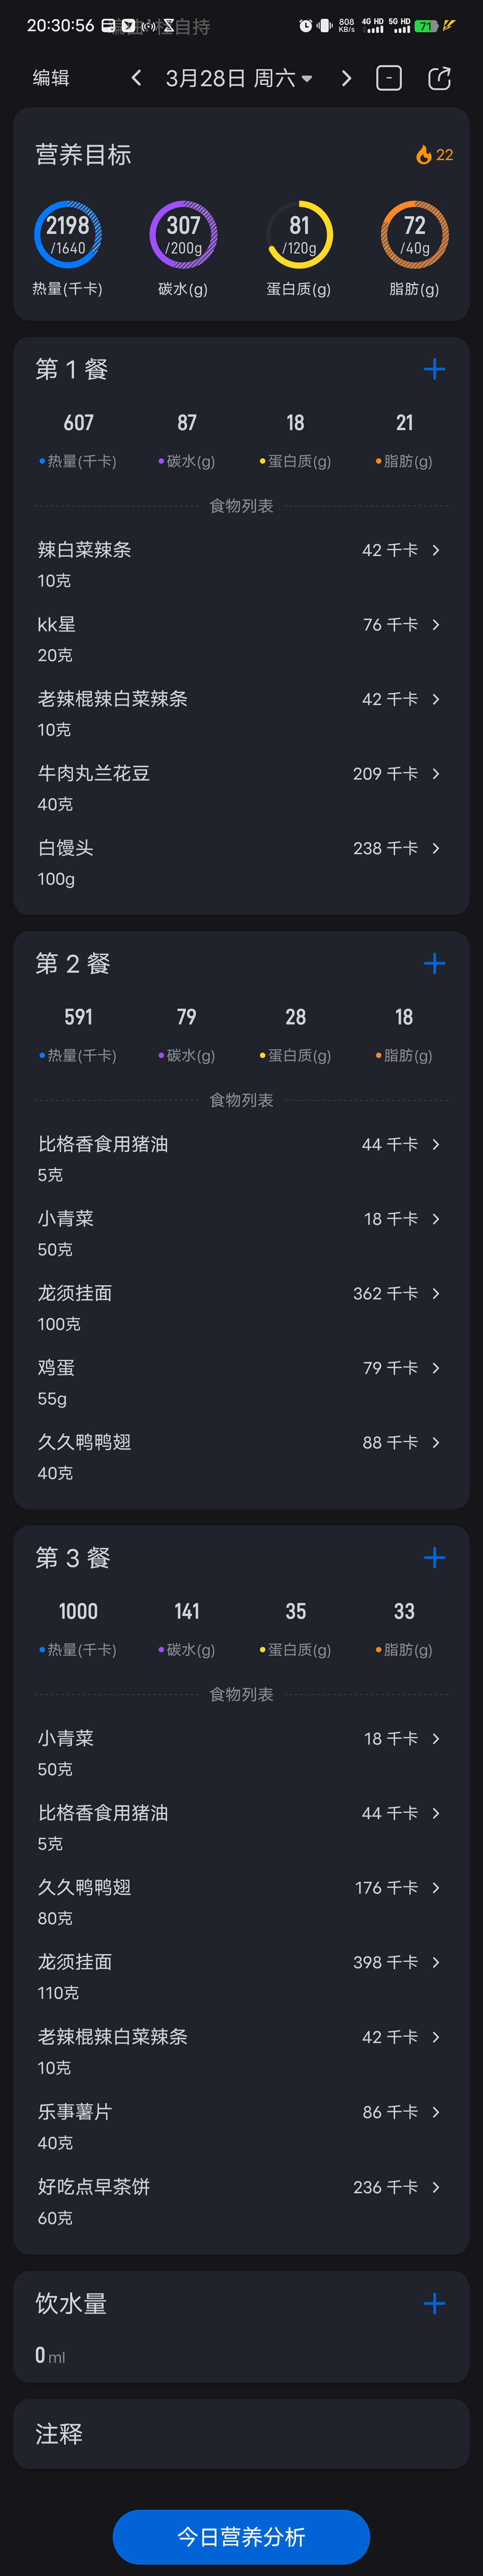Tap the square collapse icon beside share
Image resolution: width=483 pixels, height=2576 pixels.
[x=389, y=78]
